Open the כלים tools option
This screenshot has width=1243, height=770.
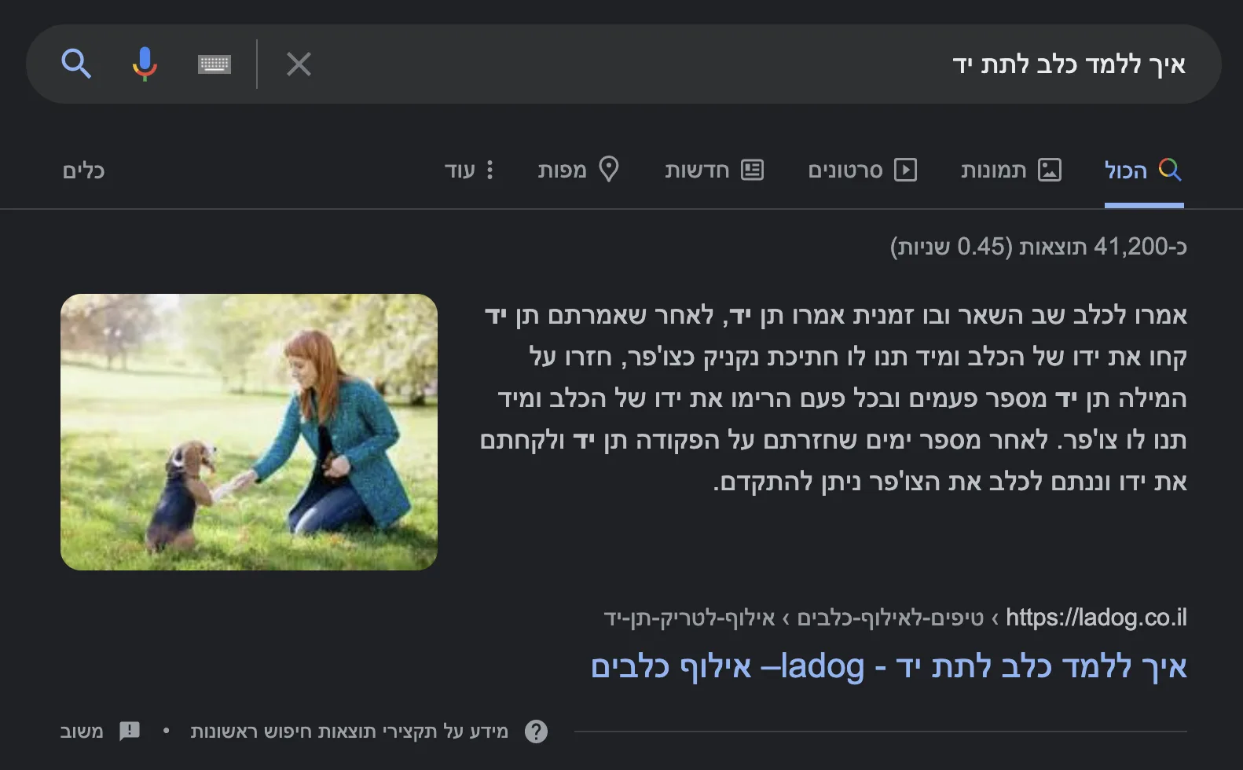click(83, 170)
